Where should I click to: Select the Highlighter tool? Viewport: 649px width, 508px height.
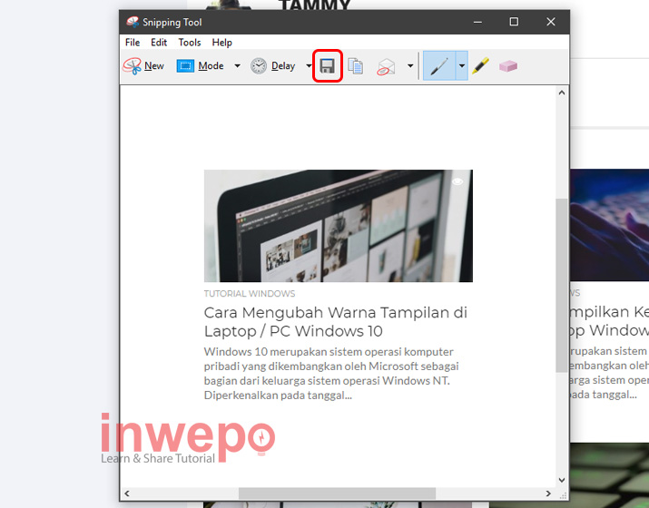click(480, 66)
